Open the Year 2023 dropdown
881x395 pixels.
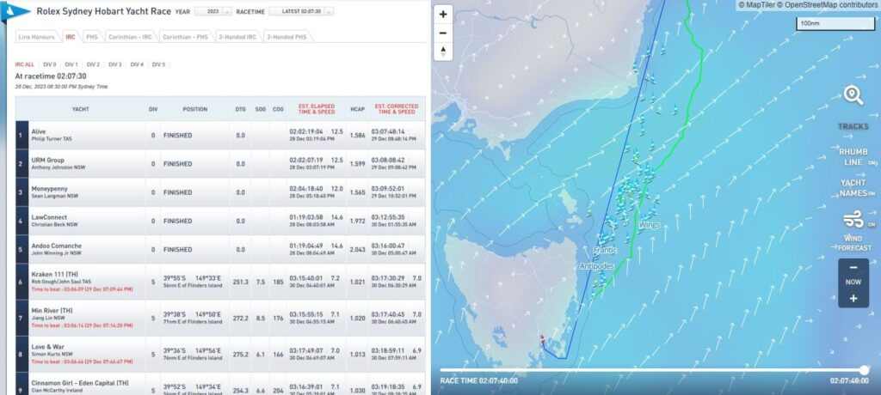213,12
